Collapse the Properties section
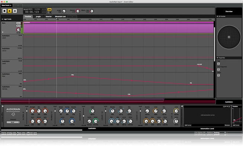The height and width of the screenshot is (147, 243). tap(217, 58)
